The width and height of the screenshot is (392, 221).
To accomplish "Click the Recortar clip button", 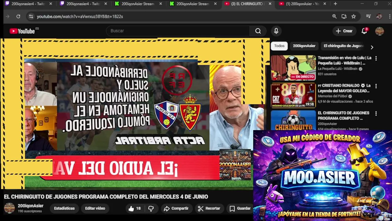I will click(x=209, y=208).
